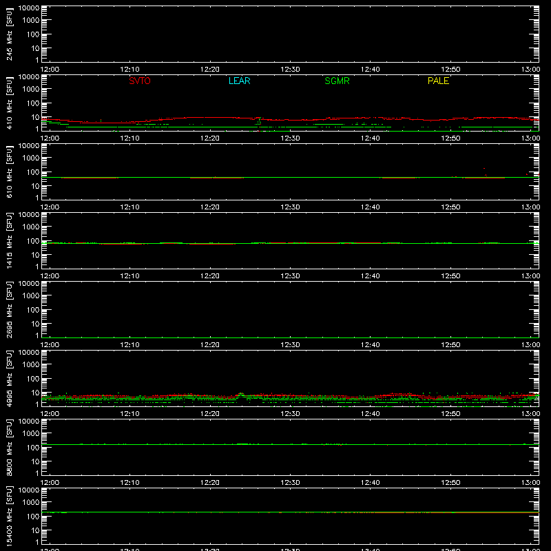Click the 10 tick label on 1415 MHz panel
This screenshot has width=551, height=551.
(35, 255)
